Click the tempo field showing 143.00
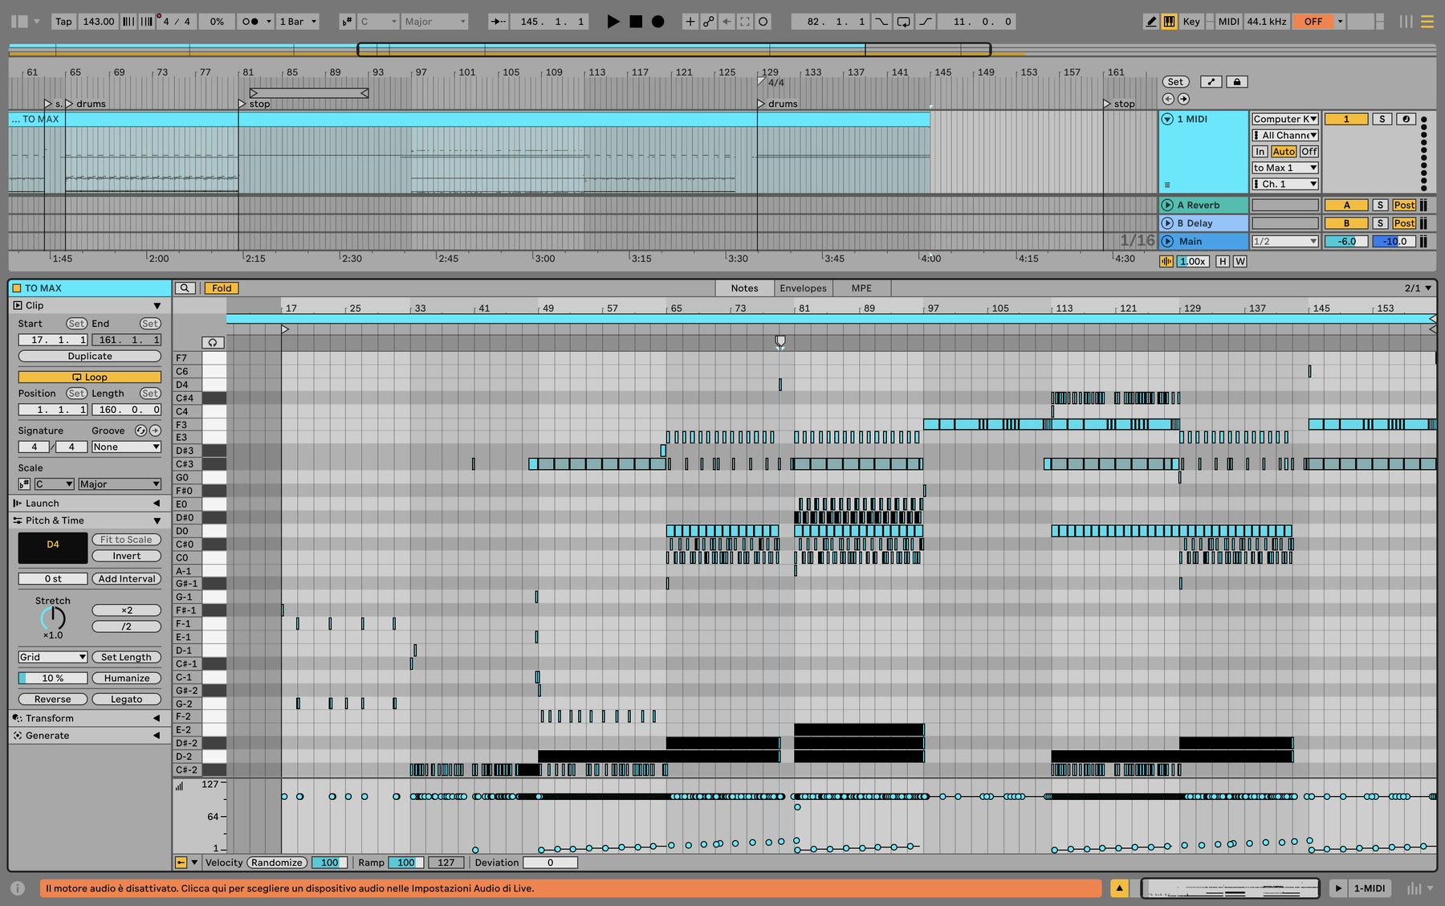 [98, 22]
